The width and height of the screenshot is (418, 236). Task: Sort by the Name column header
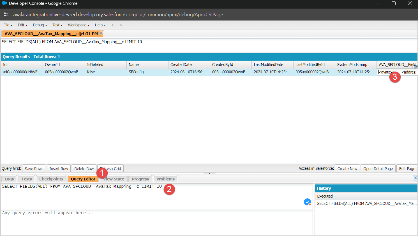click(147, 65)
